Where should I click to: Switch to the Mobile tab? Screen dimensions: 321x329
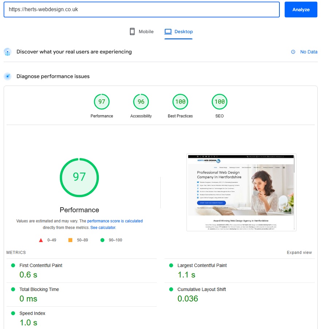coord(142,31)
